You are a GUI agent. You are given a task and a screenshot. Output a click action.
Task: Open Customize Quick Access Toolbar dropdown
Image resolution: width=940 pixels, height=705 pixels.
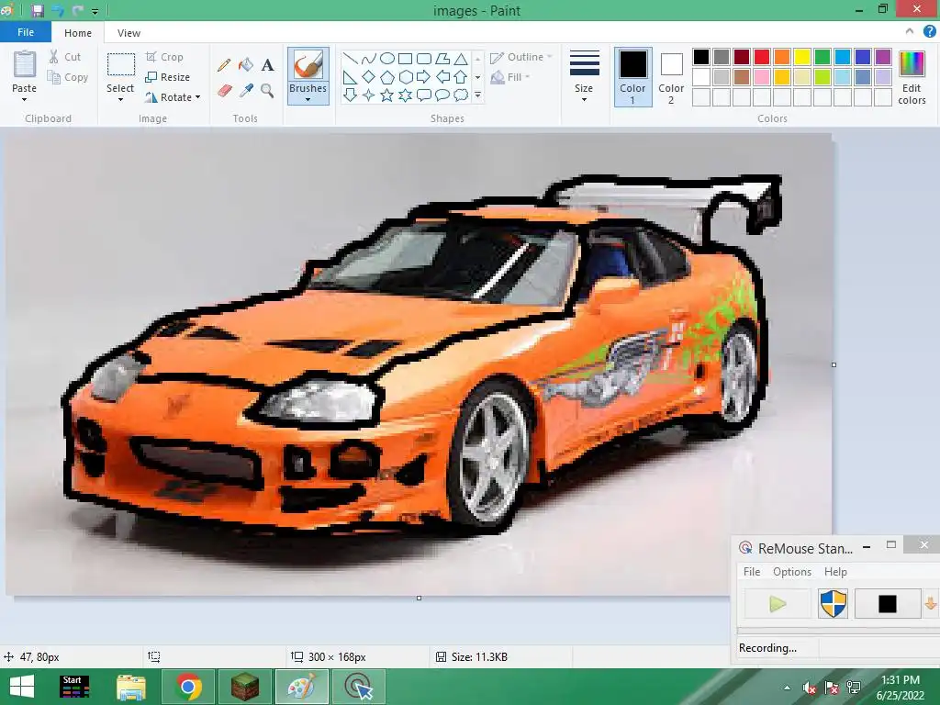tap(95, 11)
